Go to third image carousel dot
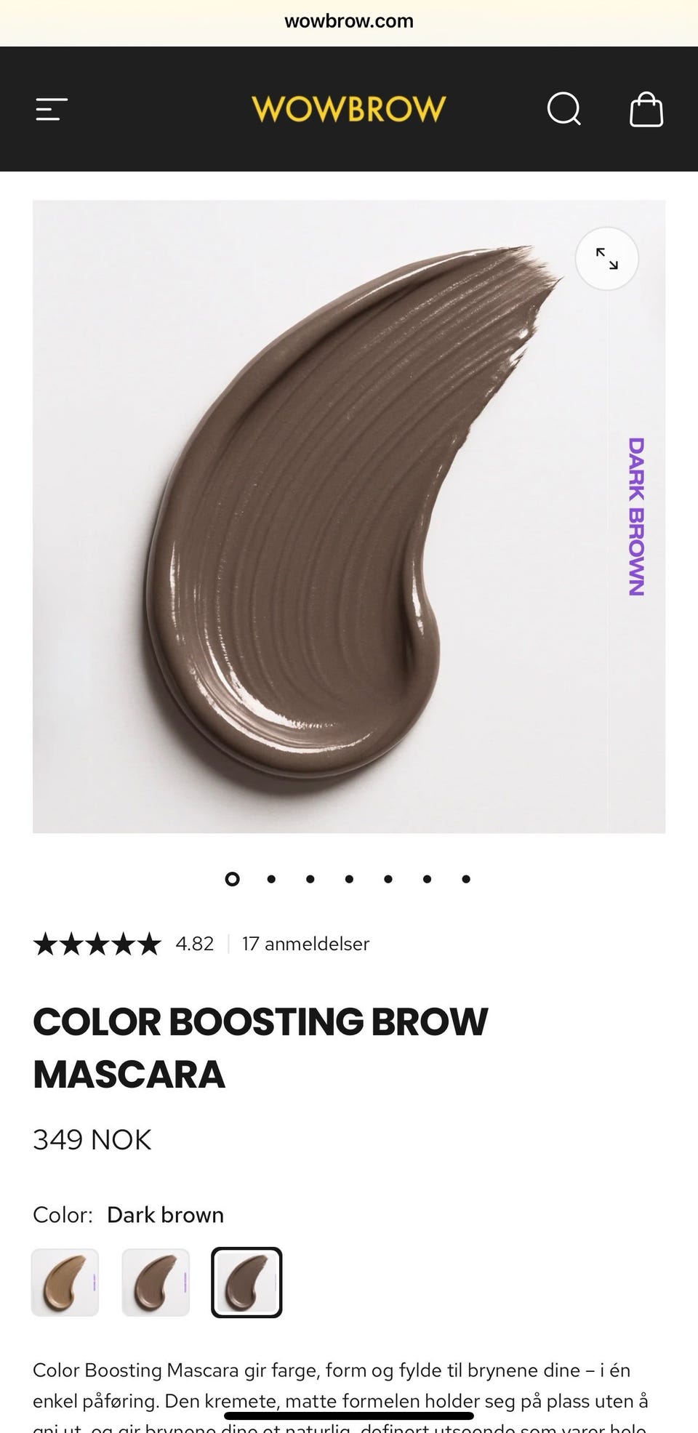Screen dimensions: 698x1433 [310, 879]
